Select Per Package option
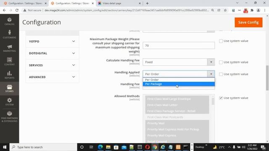 coord(179,84)
